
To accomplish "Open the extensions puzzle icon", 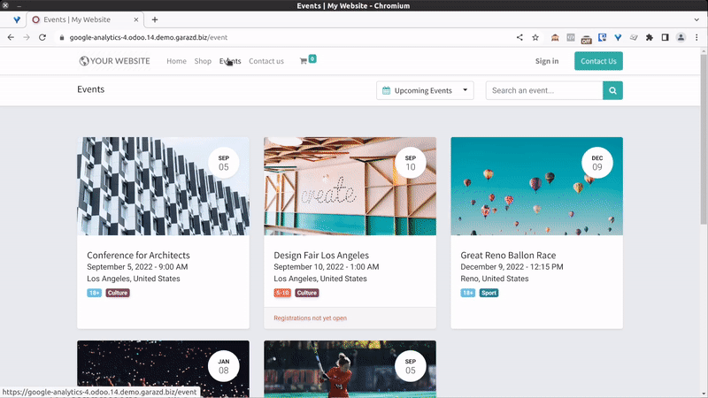I will pyautogui.click(x=650, y=37).
